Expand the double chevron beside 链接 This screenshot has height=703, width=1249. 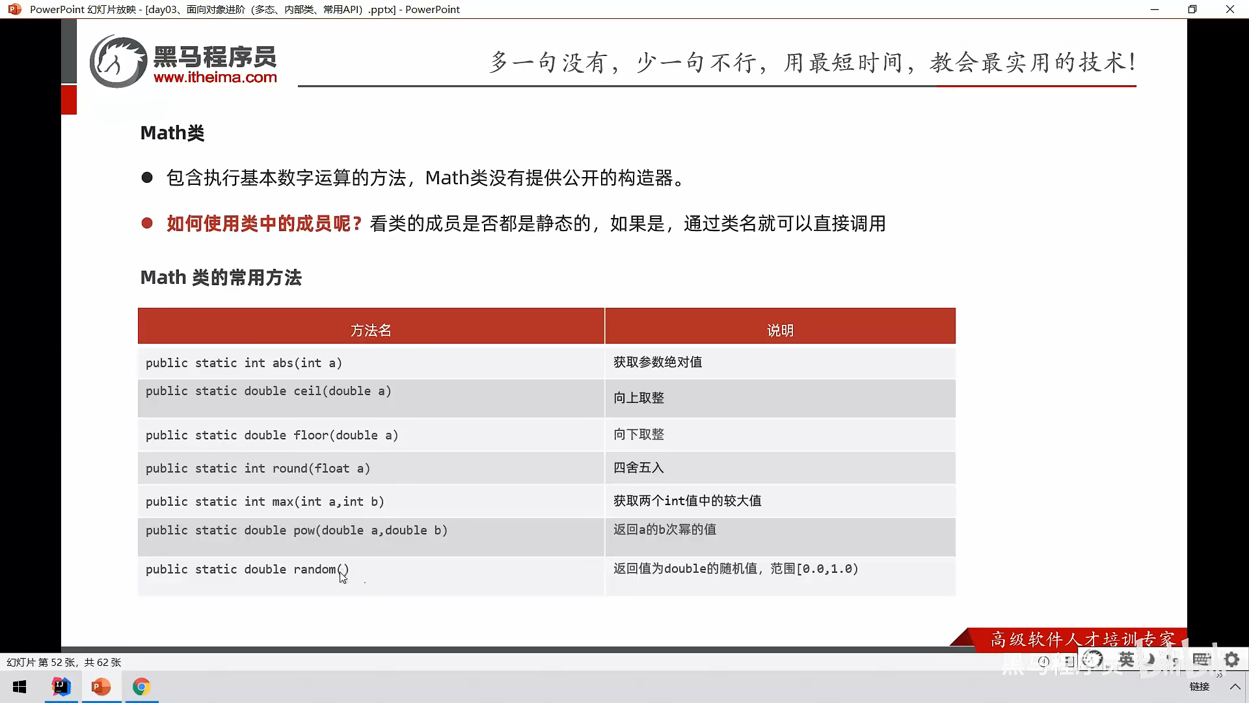pos(1219,675)
